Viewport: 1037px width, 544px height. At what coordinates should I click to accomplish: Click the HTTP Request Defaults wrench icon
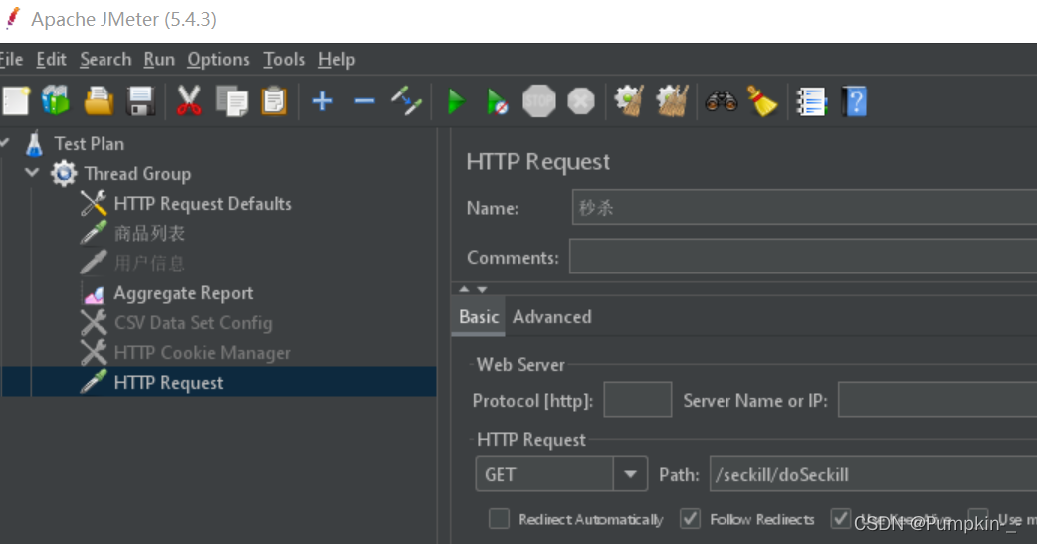94,204
